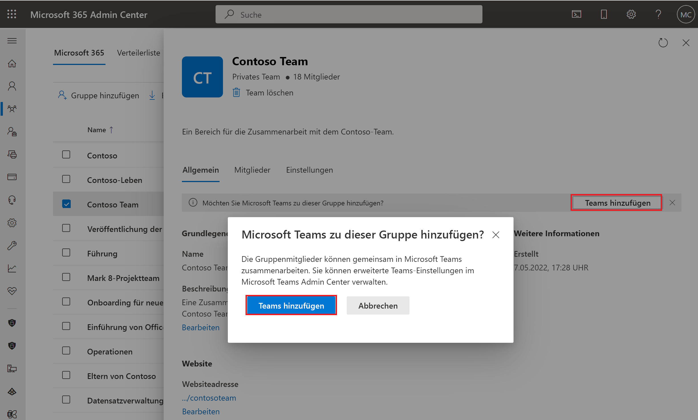
Task: Open the admin center icon below shields
Action: (12, 368)
